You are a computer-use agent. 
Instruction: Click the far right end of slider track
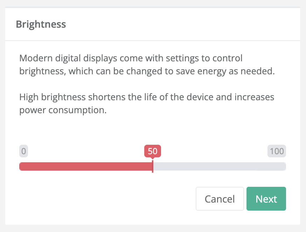pyautogui.click(x=284, y=167)
